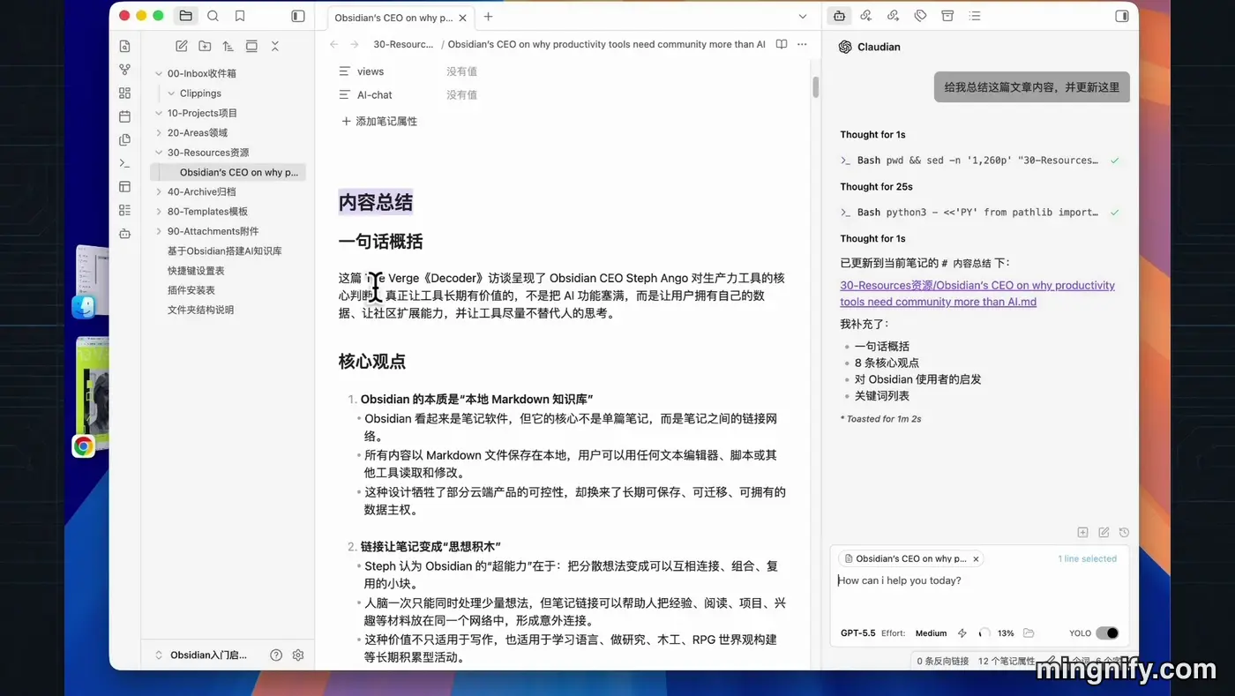The width and height of the screenshot is (1235, 696).
Task: Navigate forward in note history
Action: 355,44
